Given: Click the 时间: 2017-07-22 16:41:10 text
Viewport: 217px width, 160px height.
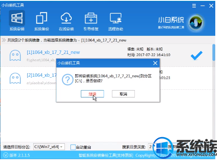Looking at the screenshot, I should (x=149, y=55).
